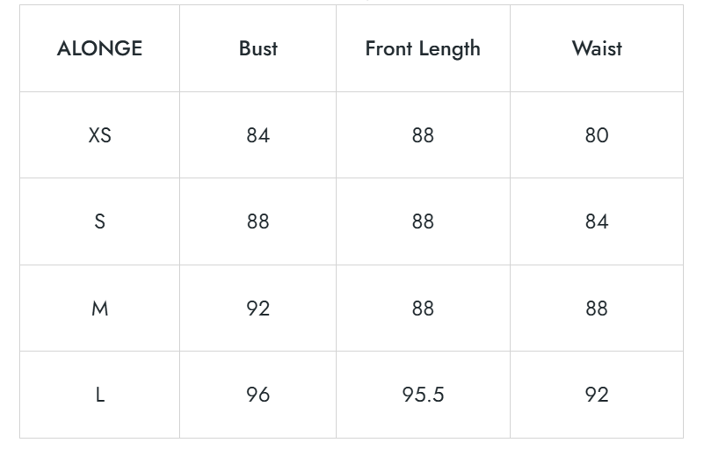718x457 pixels.
Task: Click Waist value 80 for XS
Action: [597, 135]
